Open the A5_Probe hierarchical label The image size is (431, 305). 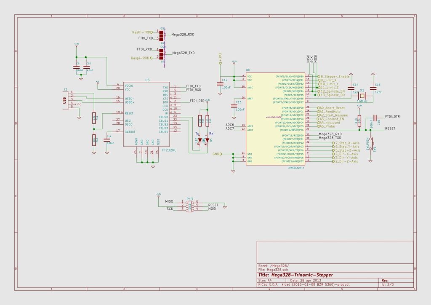[327, 126]
